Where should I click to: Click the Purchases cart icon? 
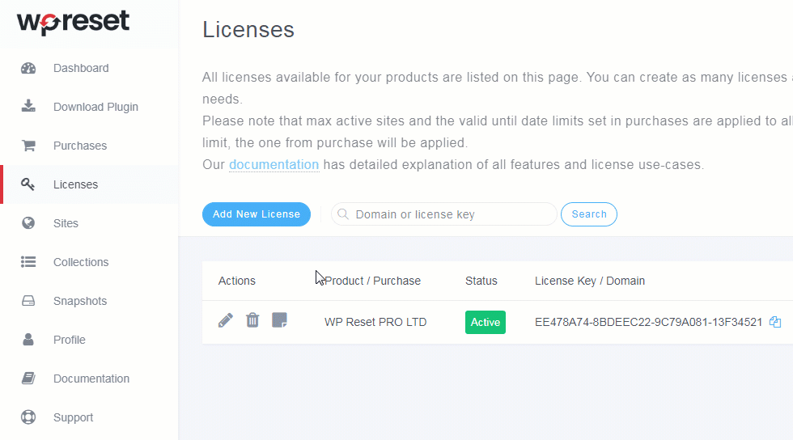pyautogui.click(x=28, y=146)
